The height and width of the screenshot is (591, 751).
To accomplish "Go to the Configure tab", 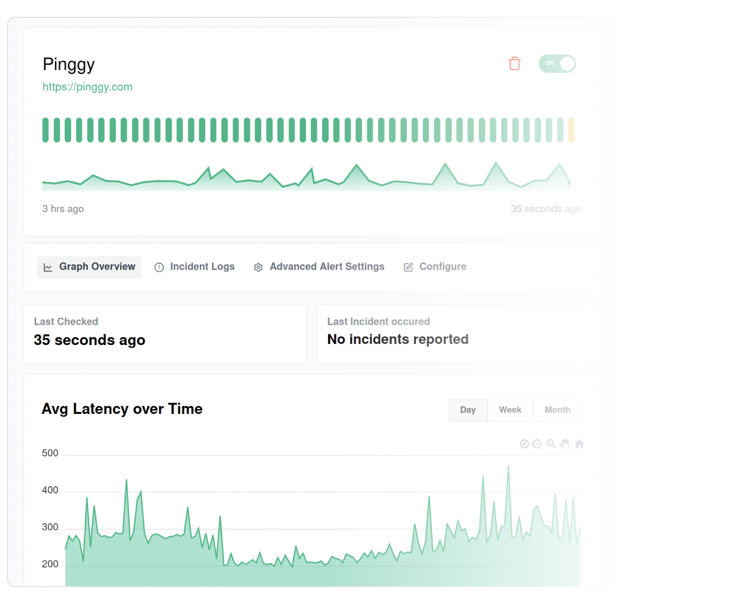I will (x=435, y=267).
